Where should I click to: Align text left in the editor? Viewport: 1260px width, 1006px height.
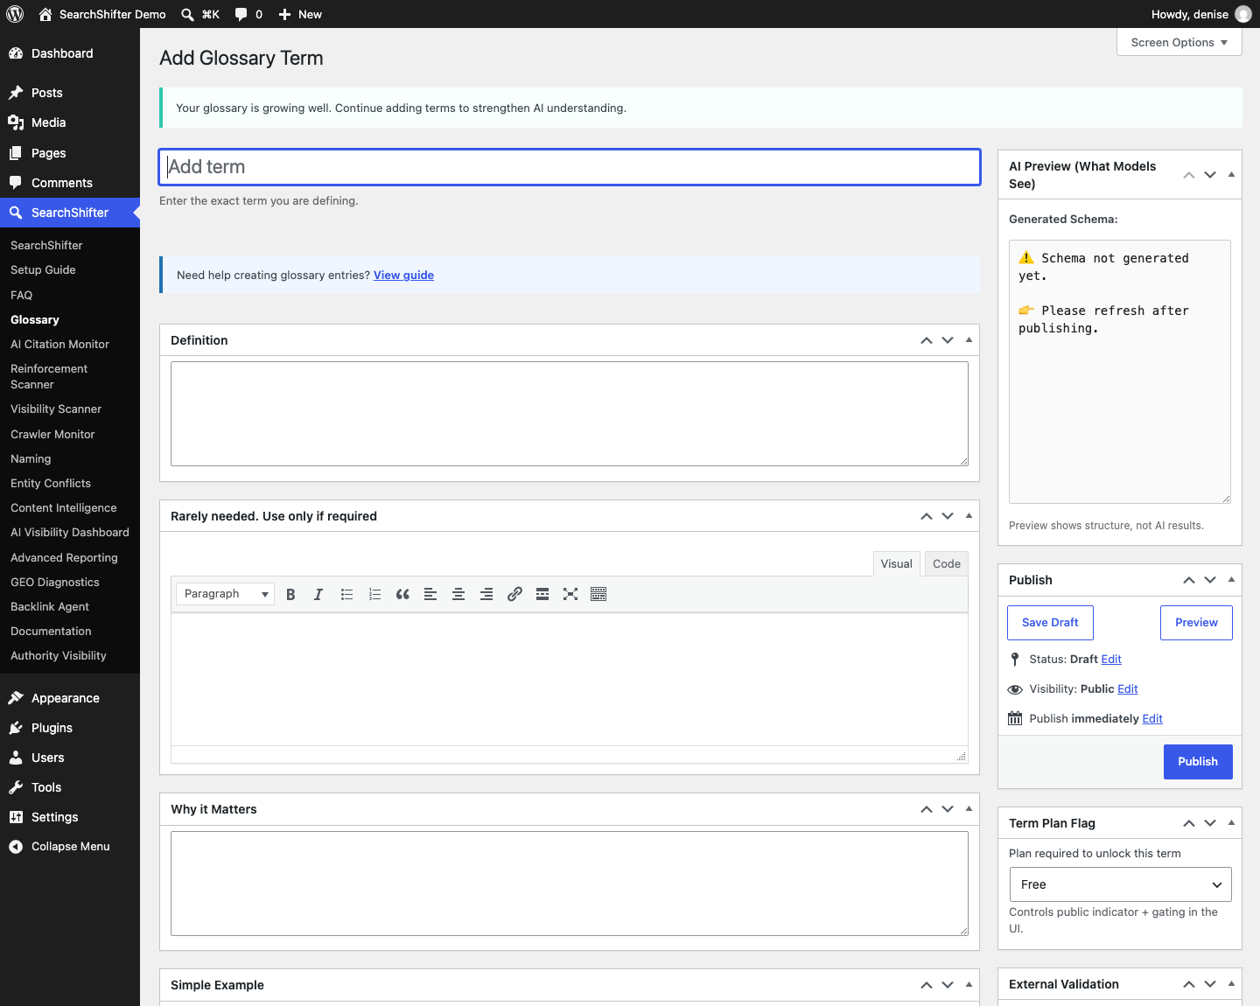pos(430,594)
